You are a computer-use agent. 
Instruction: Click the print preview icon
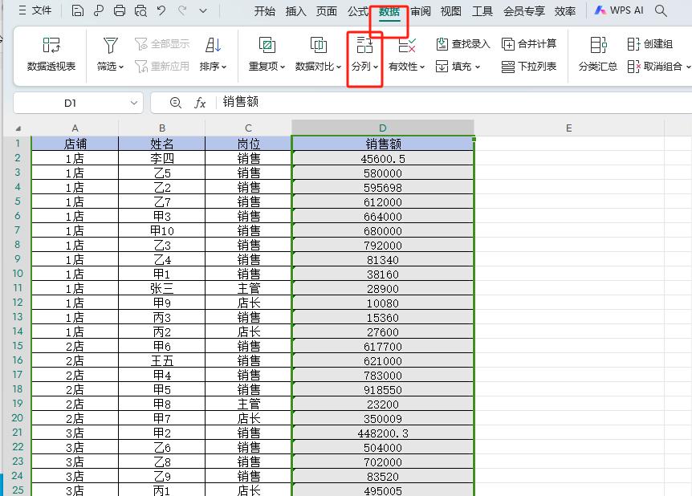140,10
